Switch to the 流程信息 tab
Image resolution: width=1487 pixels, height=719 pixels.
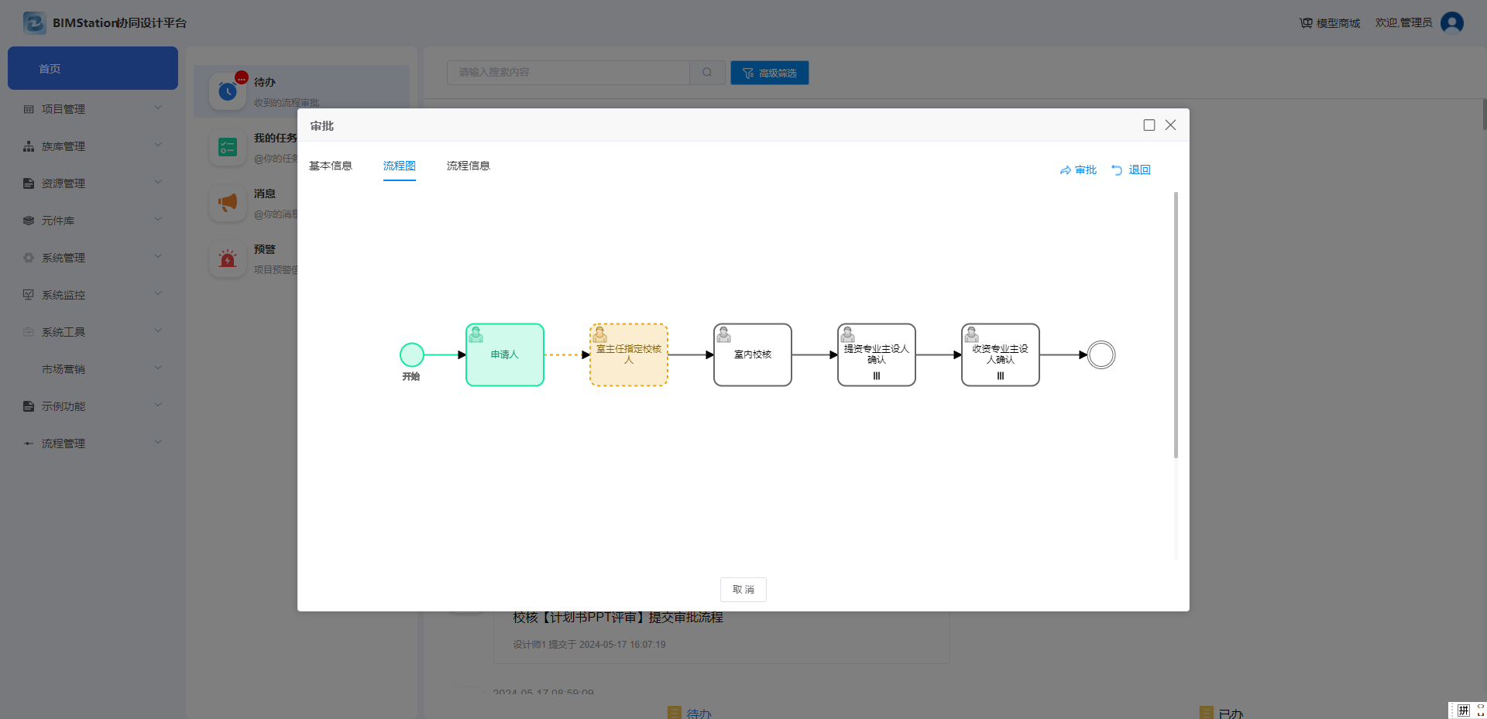click(468, 166)
